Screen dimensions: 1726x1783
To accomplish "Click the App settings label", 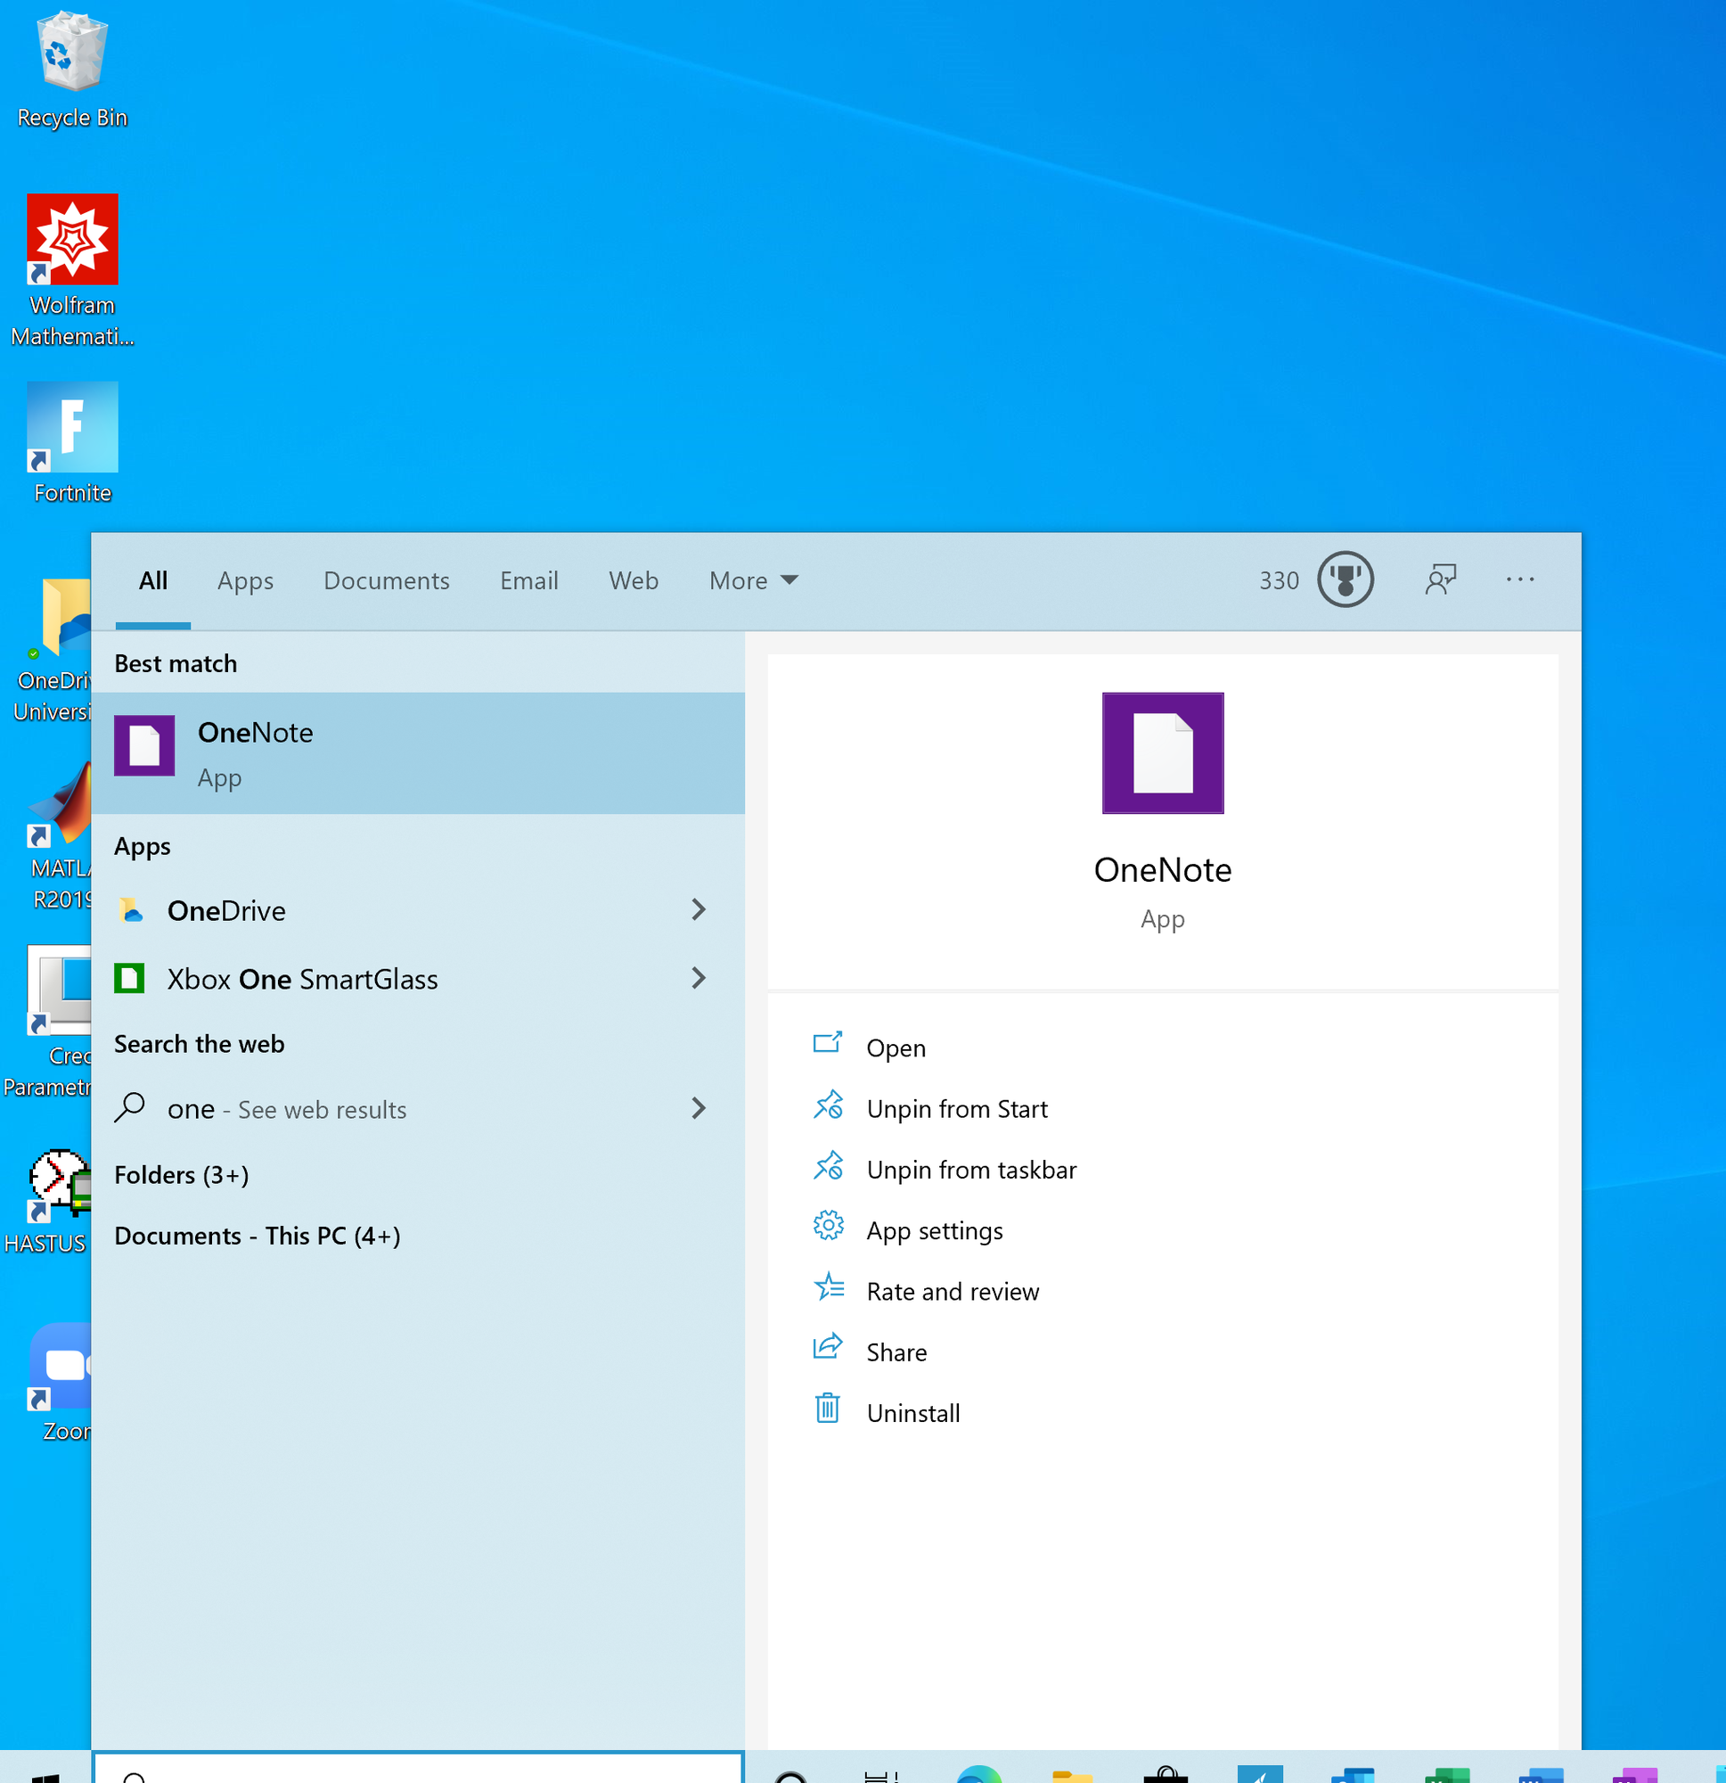I will [x=935, y=1231].
